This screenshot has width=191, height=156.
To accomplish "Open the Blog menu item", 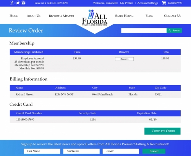I will coord(149,16).
